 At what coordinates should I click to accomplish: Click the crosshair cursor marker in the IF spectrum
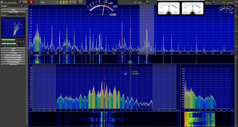(x=125, y=74)
